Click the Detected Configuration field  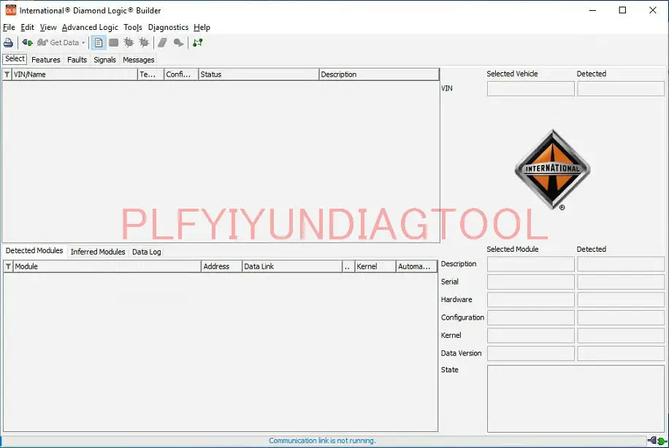621,318
